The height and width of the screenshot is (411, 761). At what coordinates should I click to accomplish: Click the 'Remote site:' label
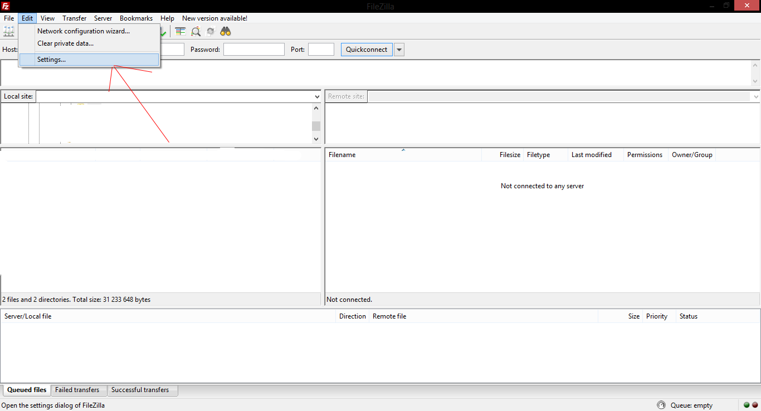[346, 96]
